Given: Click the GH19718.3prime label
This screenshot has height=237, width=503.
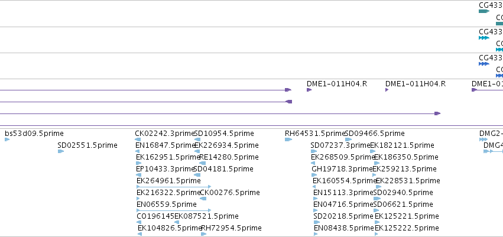Looking at the screenshot, I should click(342, 169).
